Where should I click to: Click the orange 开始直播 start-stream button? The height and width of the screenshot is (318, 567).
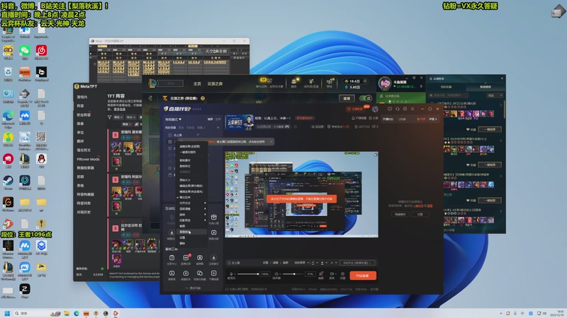click(x=363, y=276)
